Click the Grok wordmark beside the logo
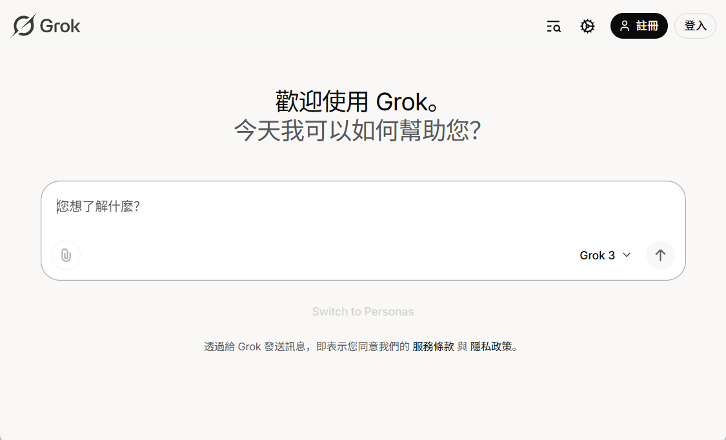The width and height of the screenshot is (726, 440). (x=59, y=26)
